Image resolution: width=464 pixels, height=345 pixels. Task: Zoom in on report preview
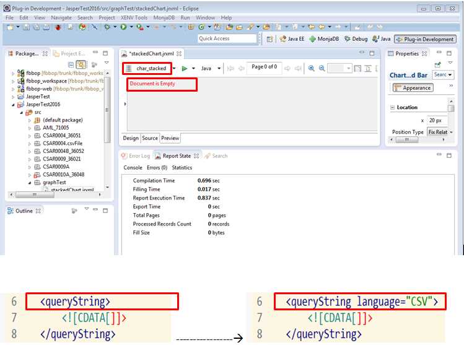click(312, 68)
